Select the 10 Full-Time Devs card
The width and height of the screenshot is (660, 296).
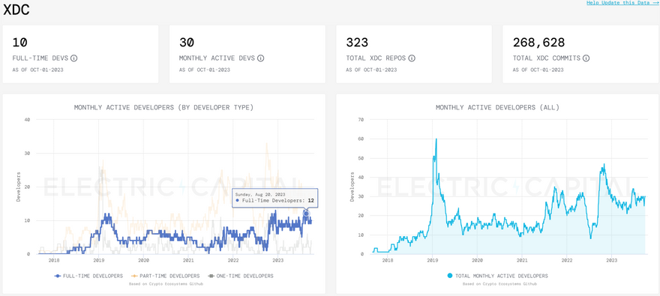pos(80,54)
